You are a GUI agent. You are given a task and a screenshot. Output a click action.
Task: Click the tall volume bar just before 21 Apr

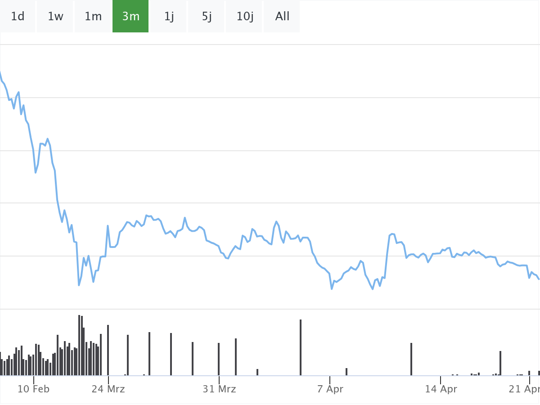tap(500, 363)
